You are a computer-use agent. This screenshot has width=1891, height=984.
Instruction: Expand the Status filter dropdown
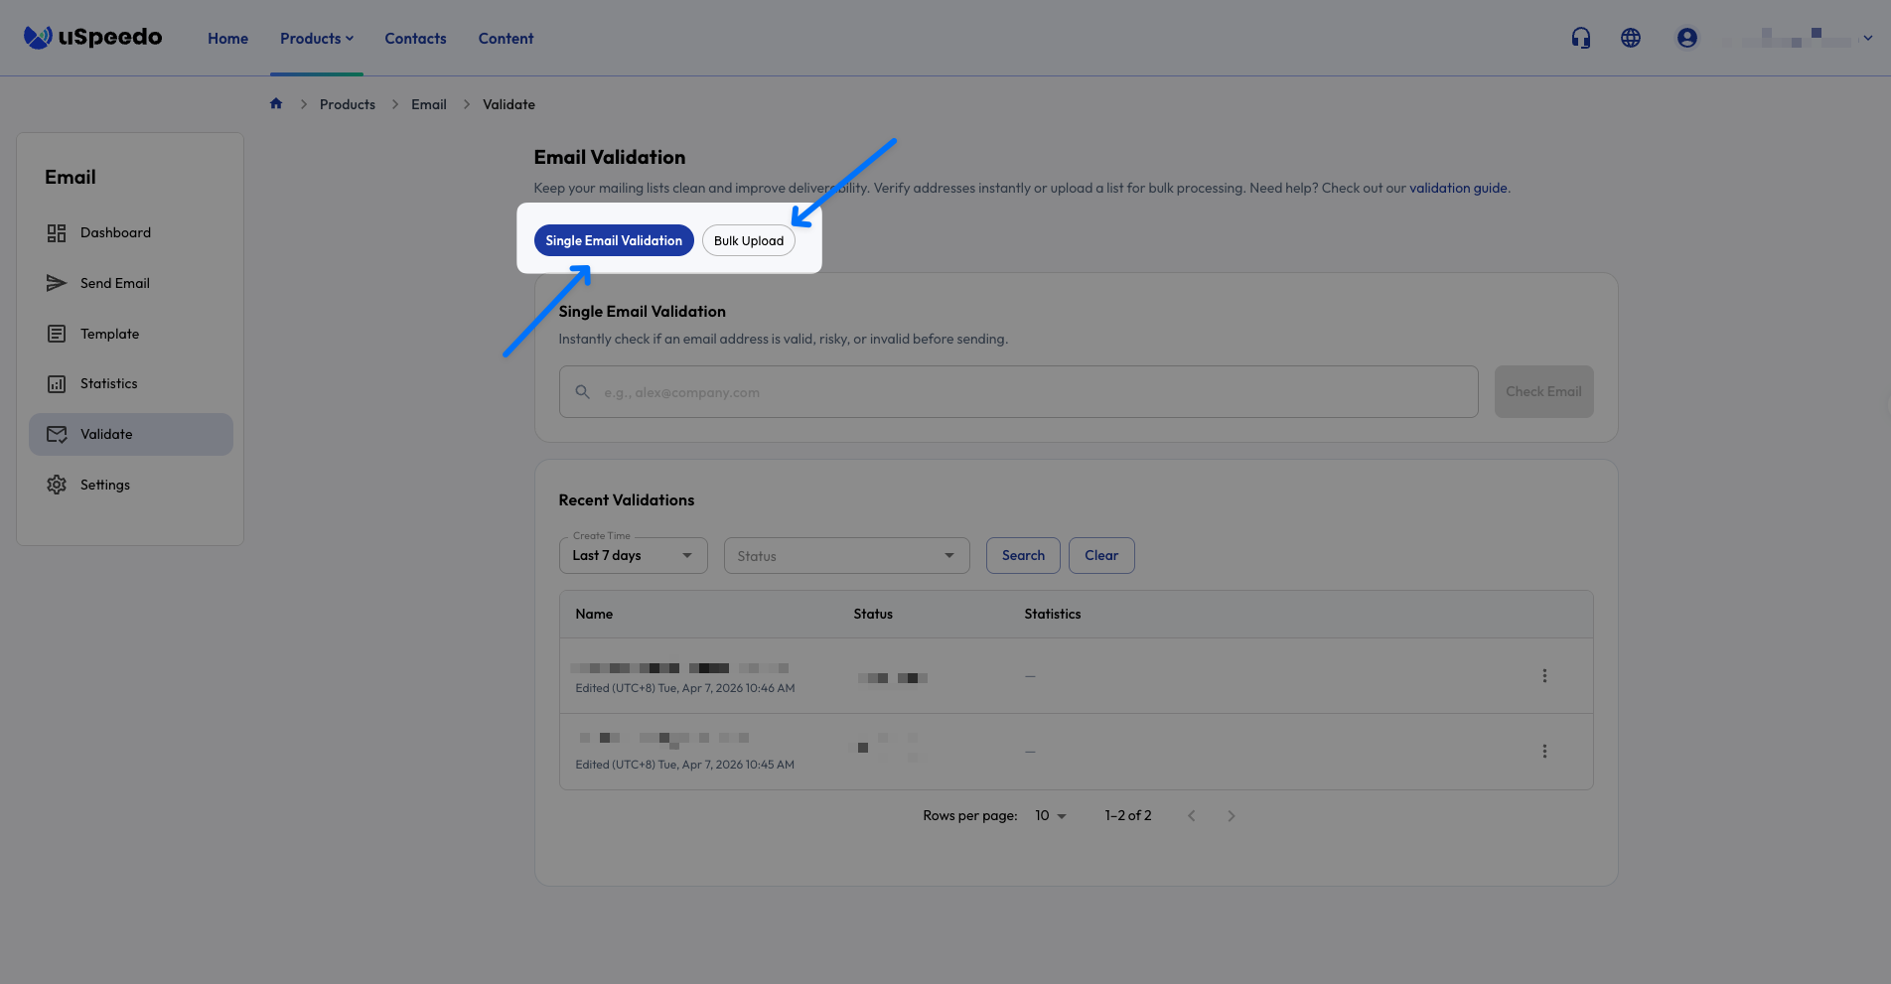click(845, 555)
